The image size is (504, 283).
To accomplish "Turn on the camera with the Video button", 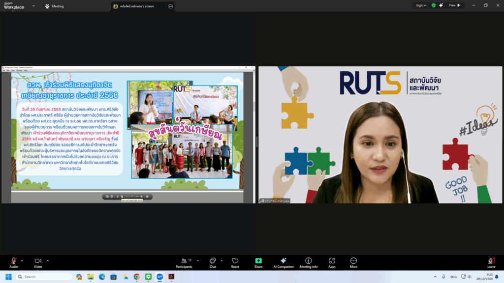I will tap(38, 262).
